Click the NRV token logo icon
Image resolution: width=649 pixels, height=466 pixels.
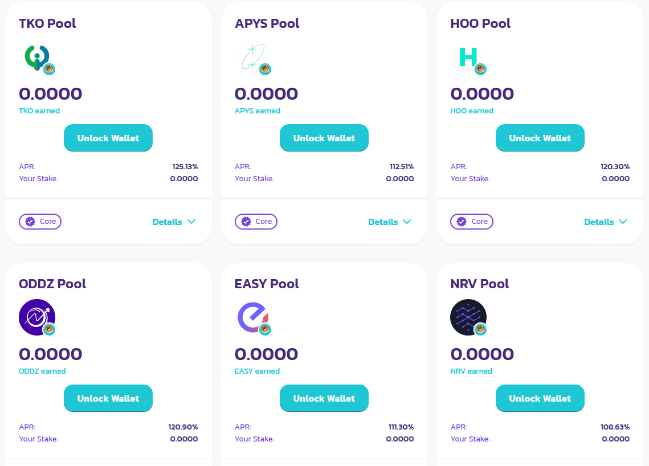point(468,317)
